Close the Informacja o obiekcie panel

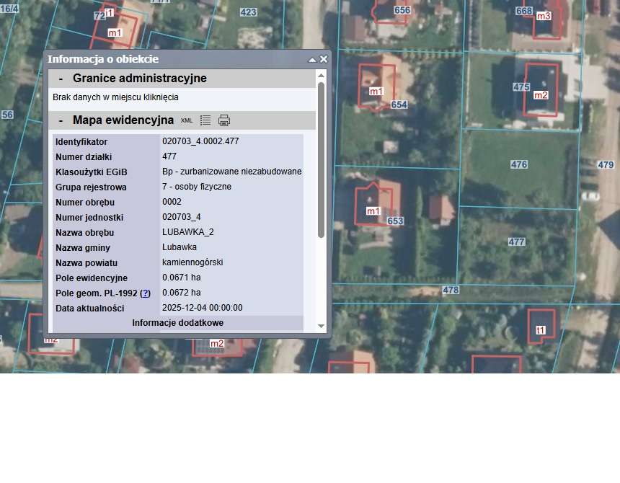pyautogui.click(x=324, y=59)
